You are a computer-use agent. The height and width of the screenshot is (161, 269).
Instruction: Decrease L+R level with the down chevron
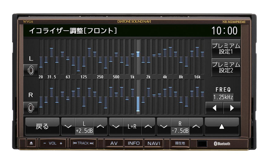tap(116, 126)
